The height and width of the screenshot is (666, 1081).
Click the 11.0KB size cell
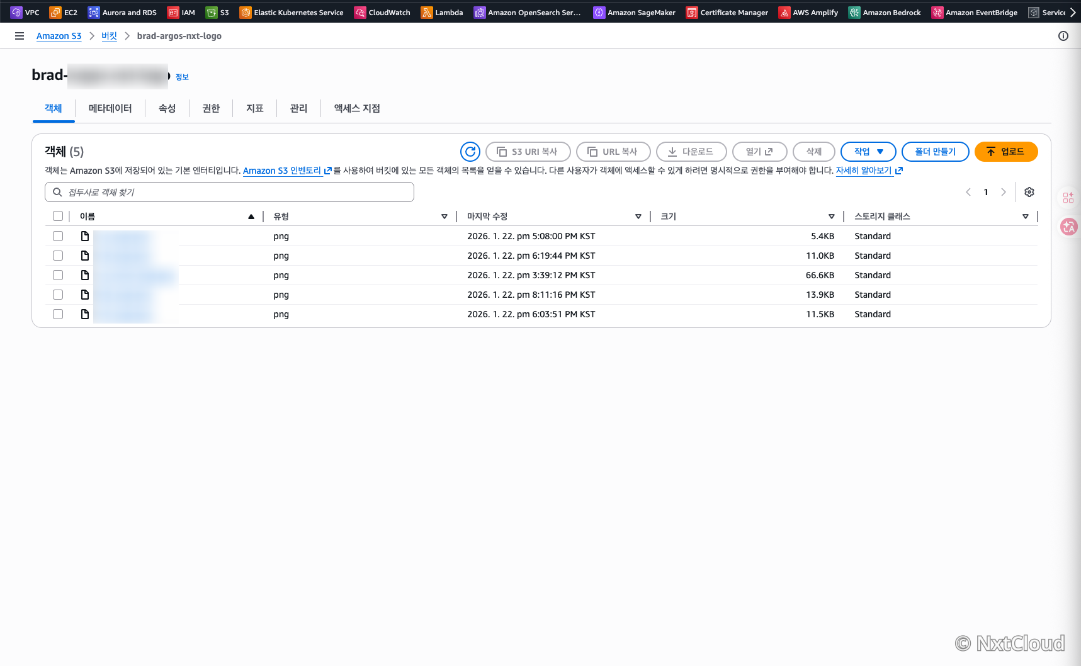[820, 256]
